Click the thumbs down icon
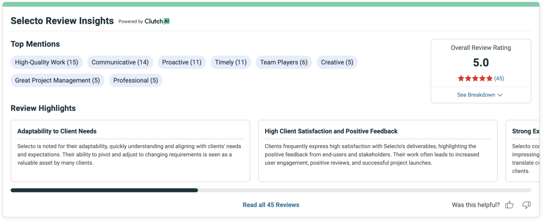544x221 pixels. click(x=526, y=205)
